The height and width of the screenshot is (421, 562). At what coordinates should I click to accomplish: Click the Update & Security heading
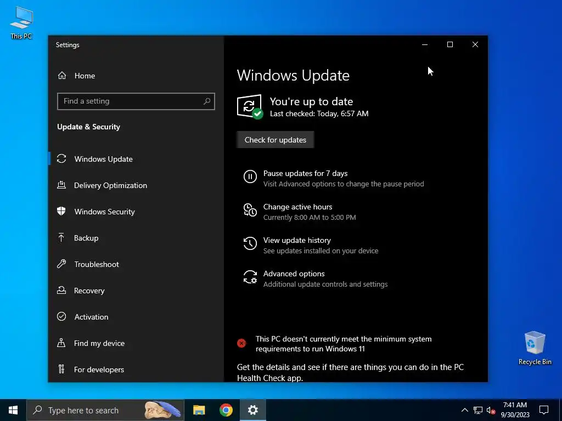click(88, 127)
